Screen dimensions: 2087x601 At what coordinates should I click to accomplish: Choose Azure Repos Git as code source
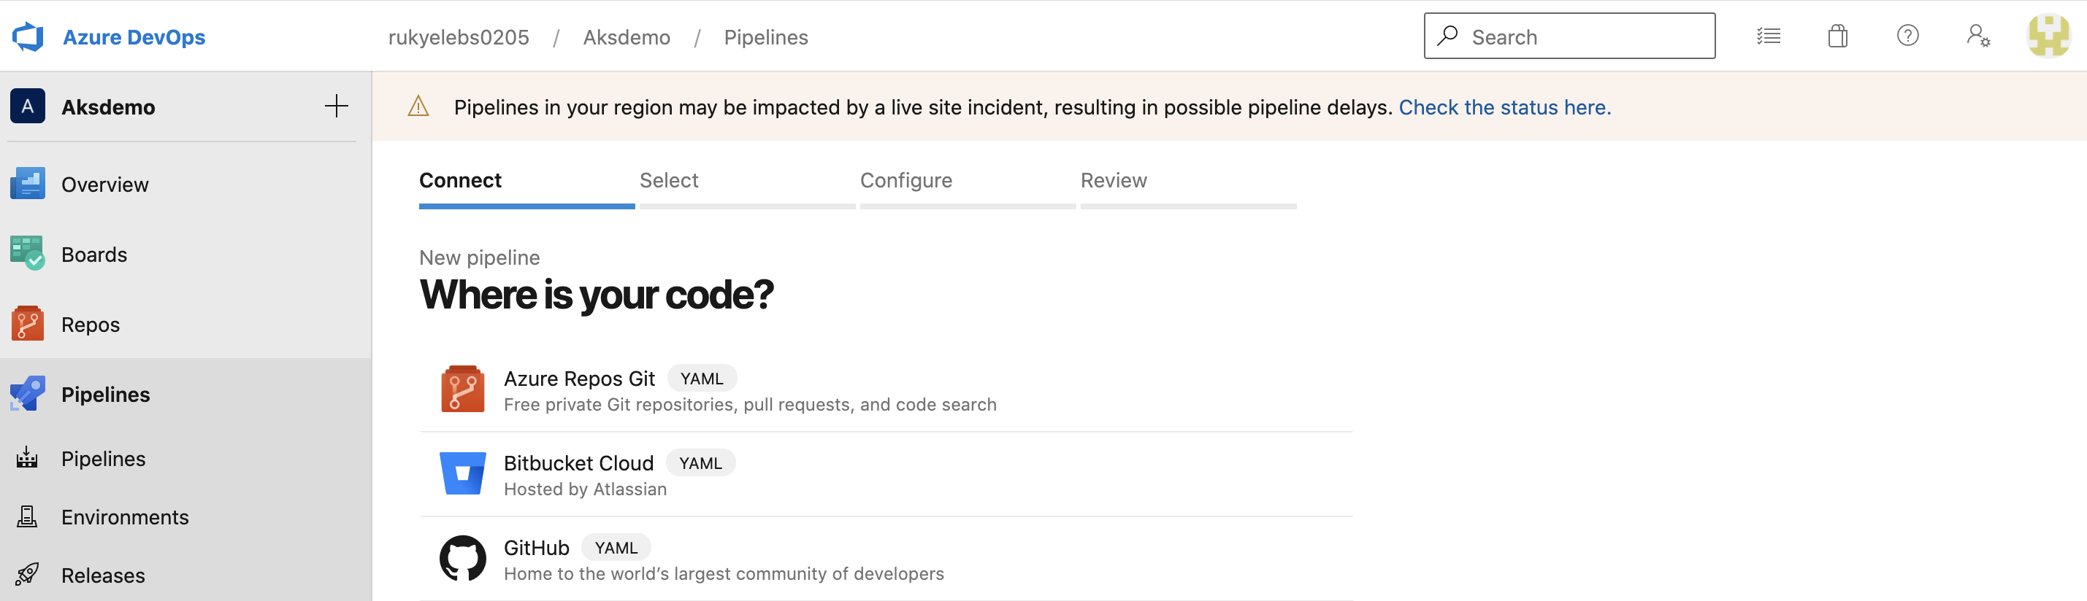[886, 390]
